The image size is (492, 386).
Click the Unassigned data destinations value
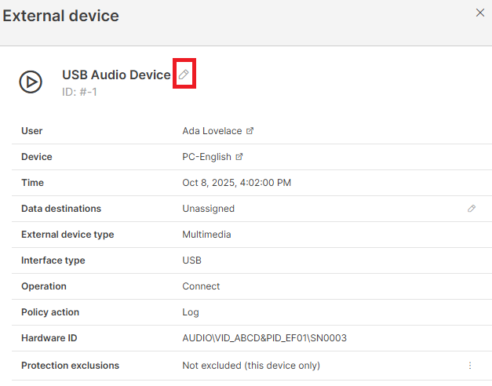(x=208, y=209)
